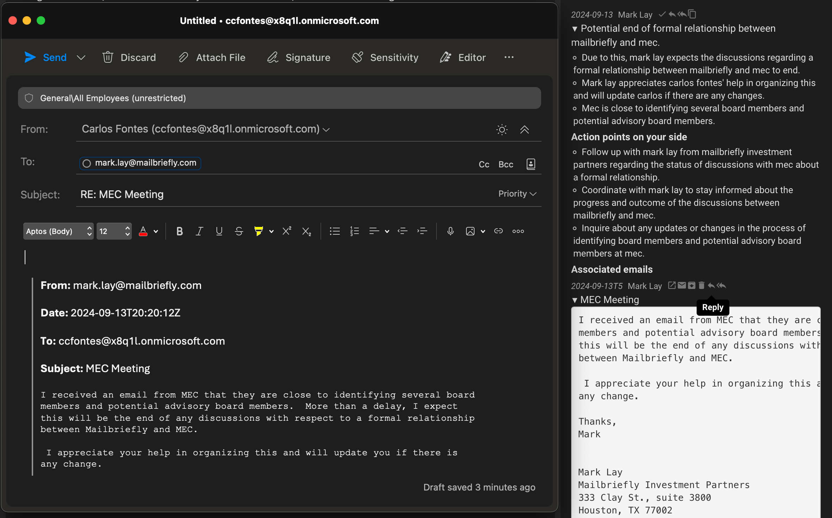The width and height of the screenshot is (832, 518).
Task: Click Reply All icon on the summary header row
Action: pyautogui.click(x=682, y=14)
